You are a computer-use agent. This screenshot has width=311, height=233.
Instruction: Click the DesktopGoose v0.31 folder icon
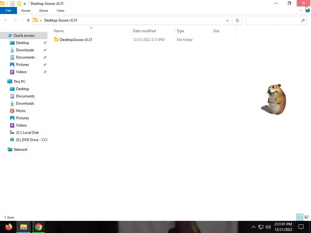[56, 39]
